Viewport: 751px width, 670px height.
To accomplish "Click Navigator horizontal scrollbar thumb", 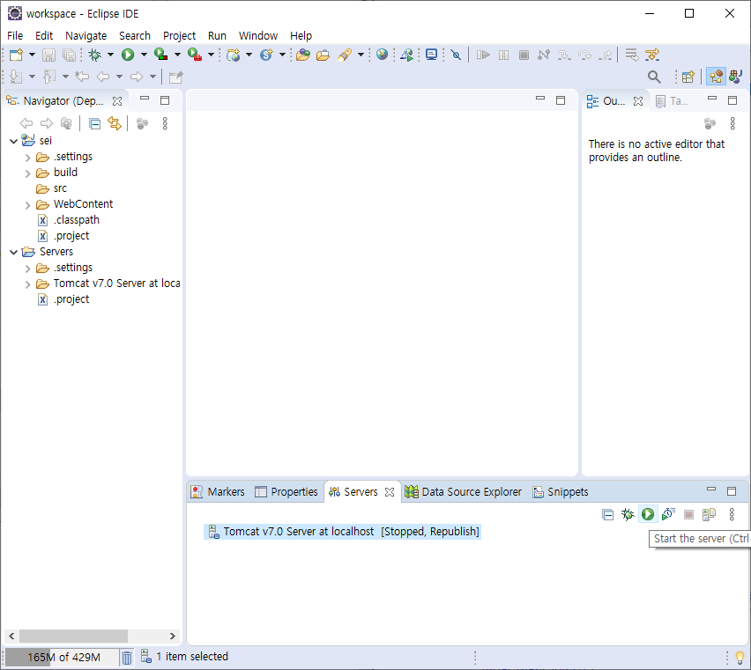I will (x=73, y=636).
